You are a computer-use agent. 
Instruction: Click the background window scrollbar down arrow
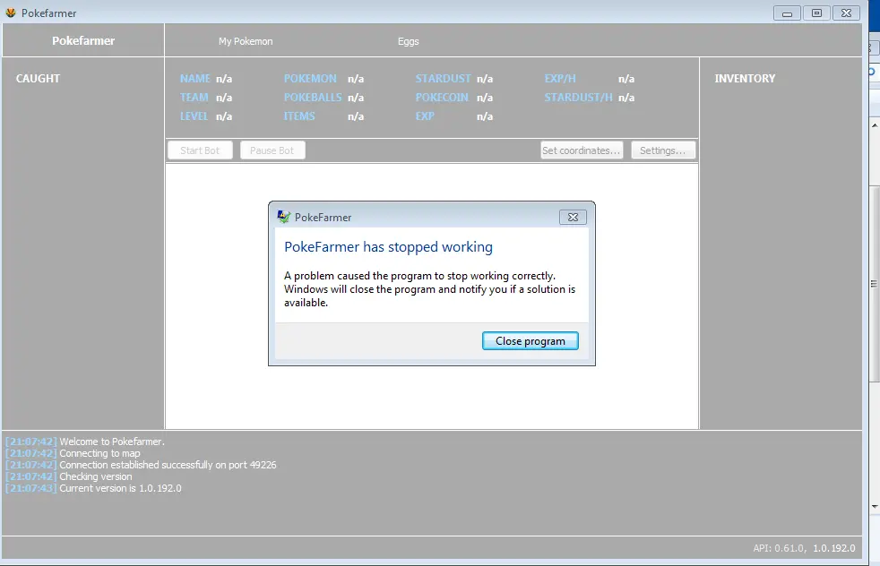pos(875,507)
